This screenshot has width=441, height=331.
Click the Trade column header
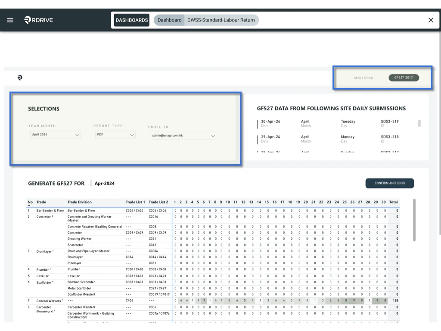[41, 202]
